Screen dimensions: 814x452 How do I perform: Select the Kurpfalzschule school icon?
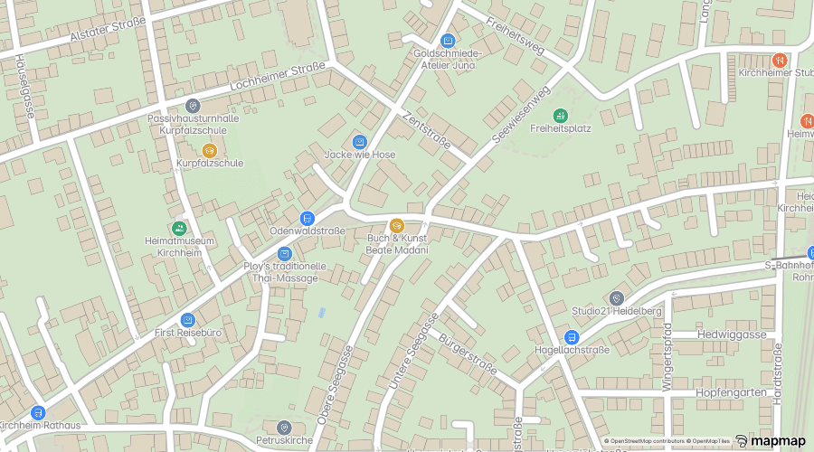[x=210, y=150]
